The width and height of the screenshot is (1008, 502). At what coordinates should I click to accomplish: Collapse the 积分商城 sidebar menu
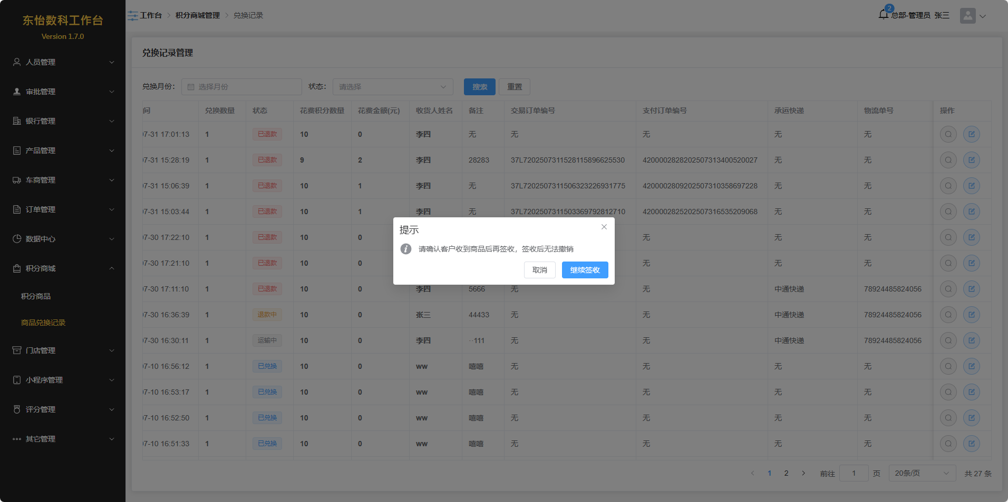[x=63, y=268]
